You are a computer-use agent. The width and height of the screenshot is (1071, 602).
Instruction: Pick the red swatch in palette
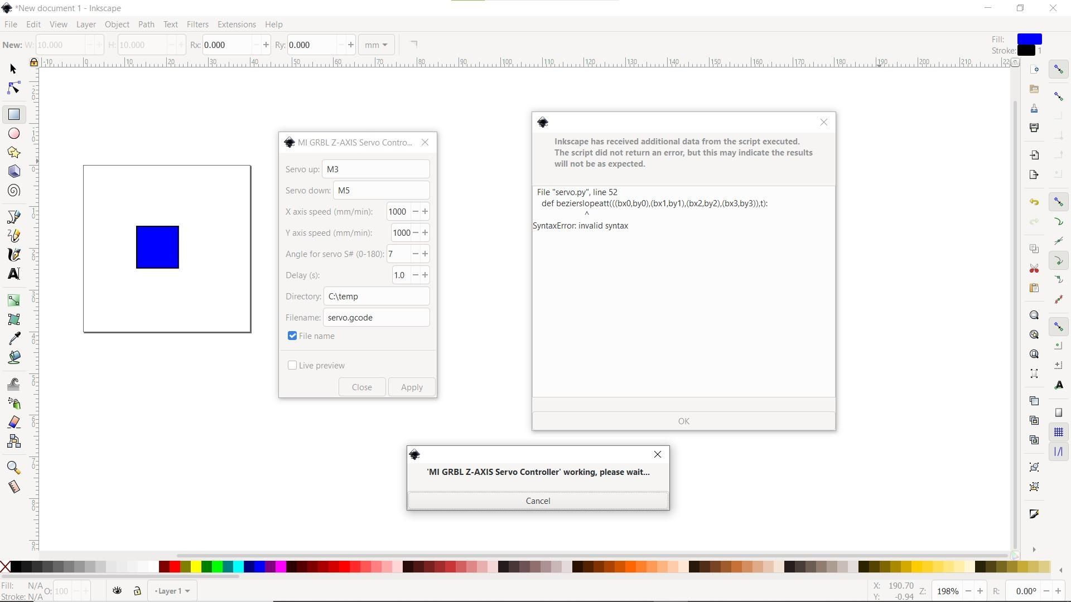175,567
